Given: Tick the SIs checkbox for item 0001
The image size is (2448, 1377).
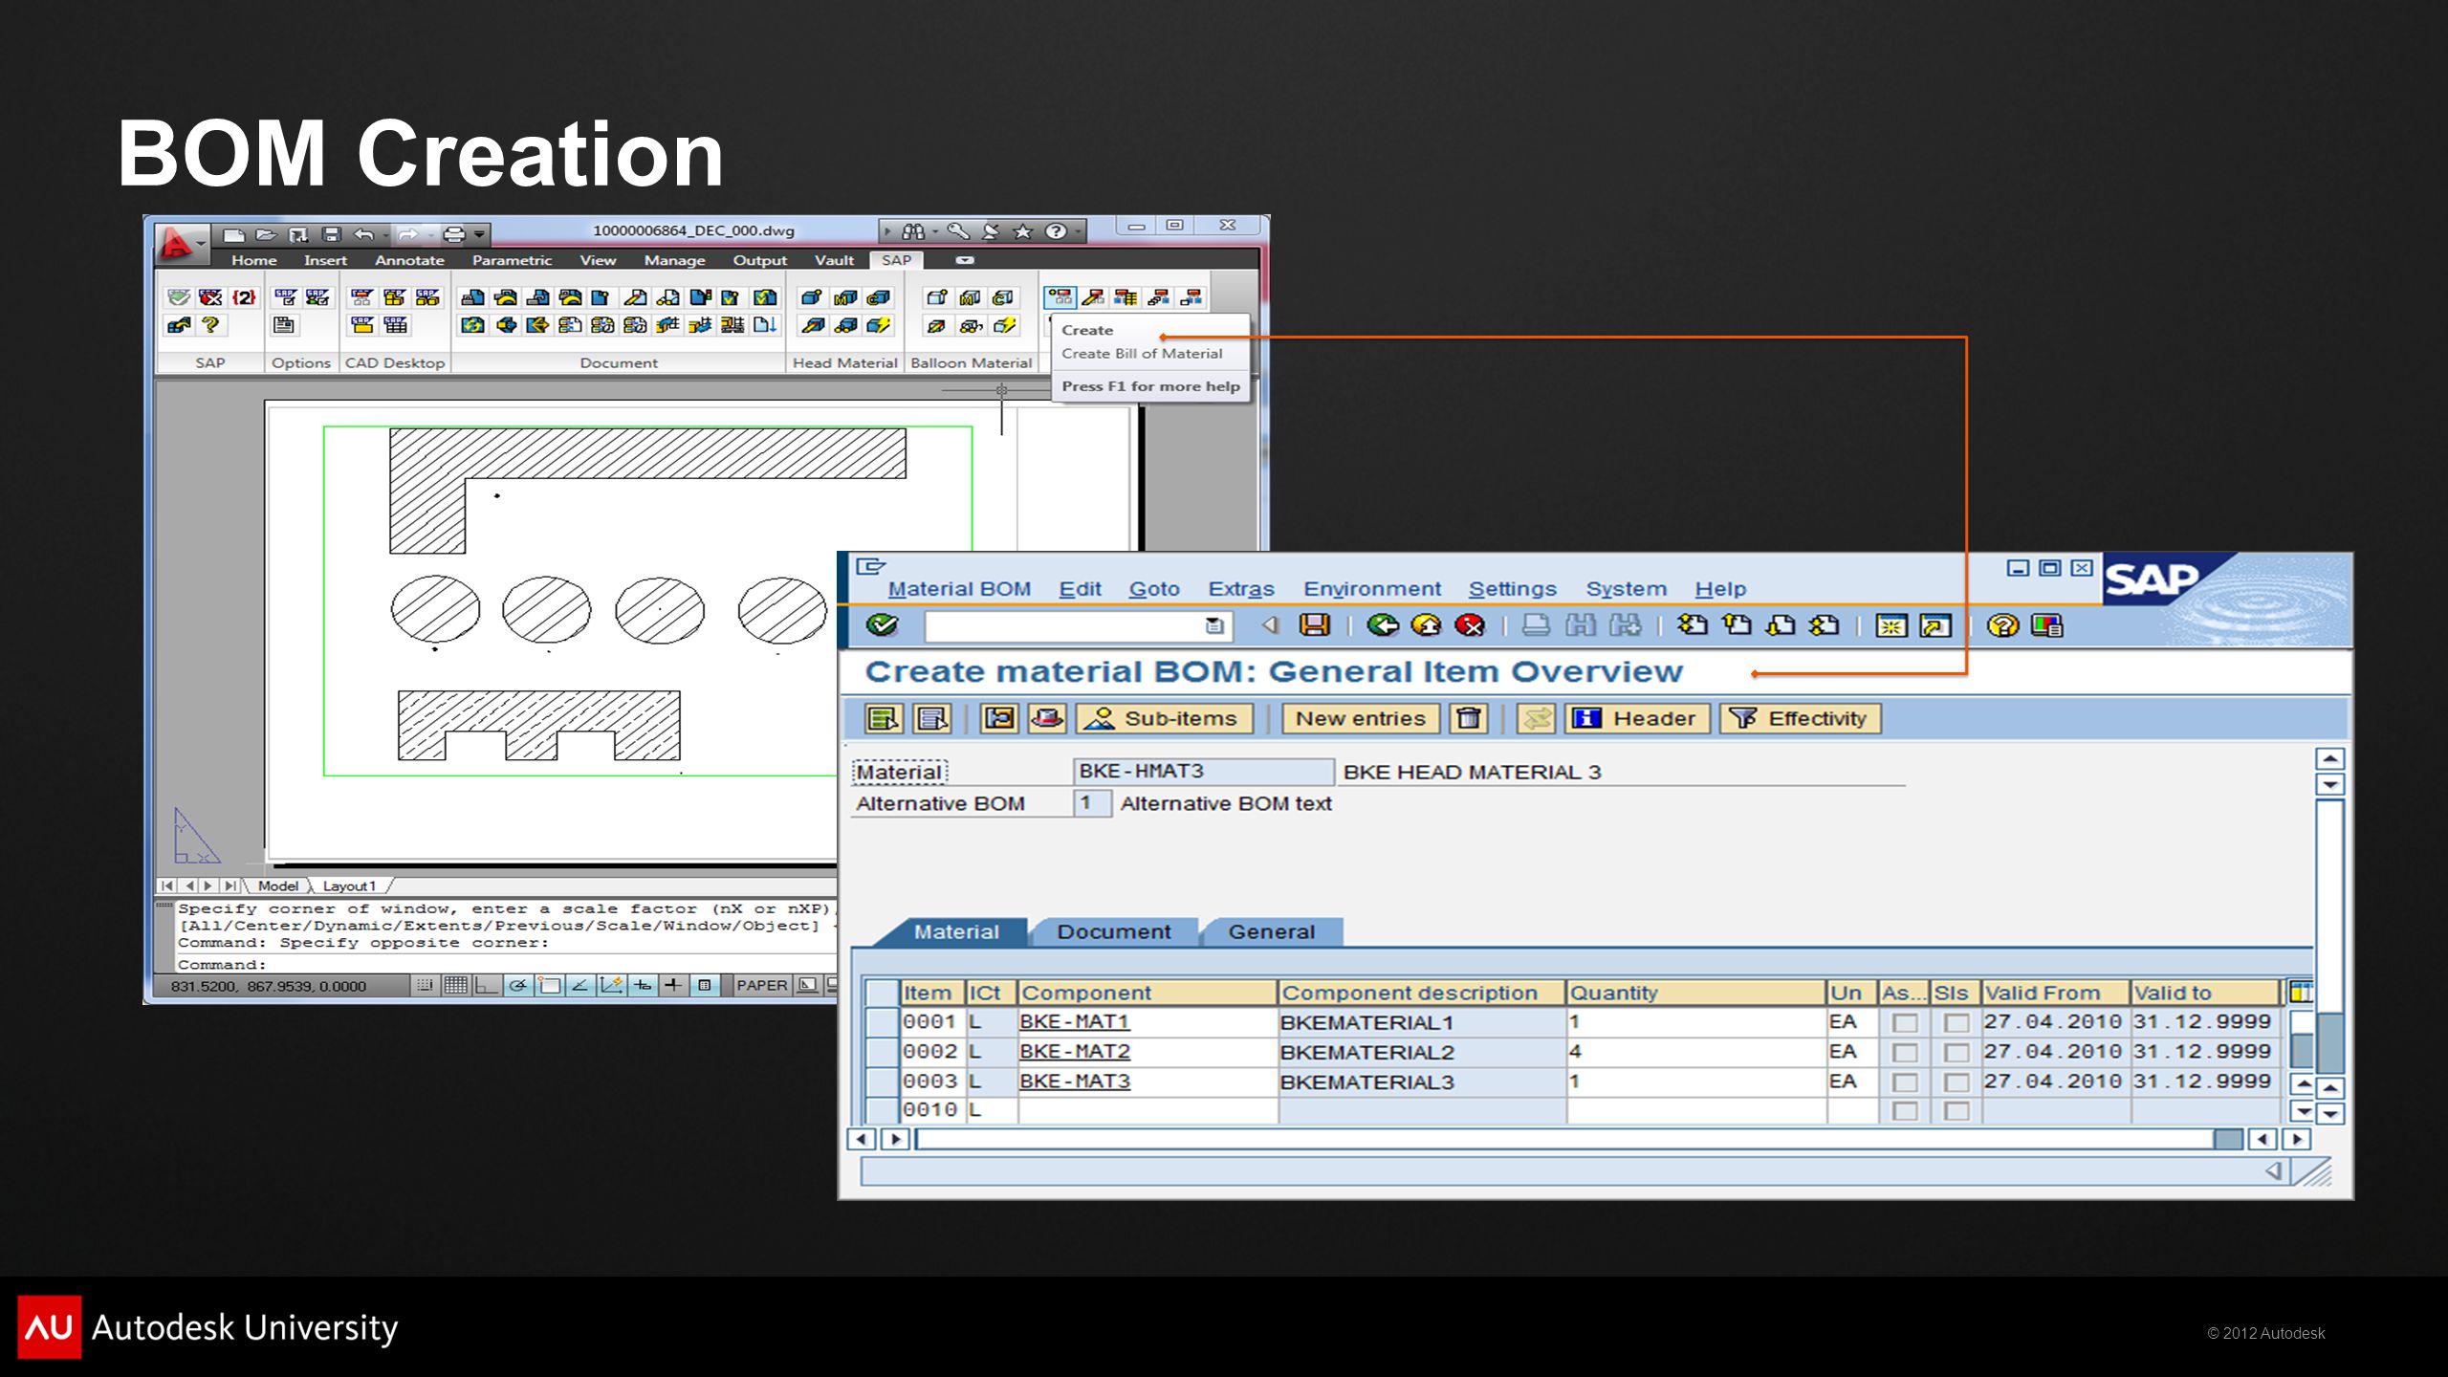Looking at the screenshot, I should click(x=1956, y=1022).
